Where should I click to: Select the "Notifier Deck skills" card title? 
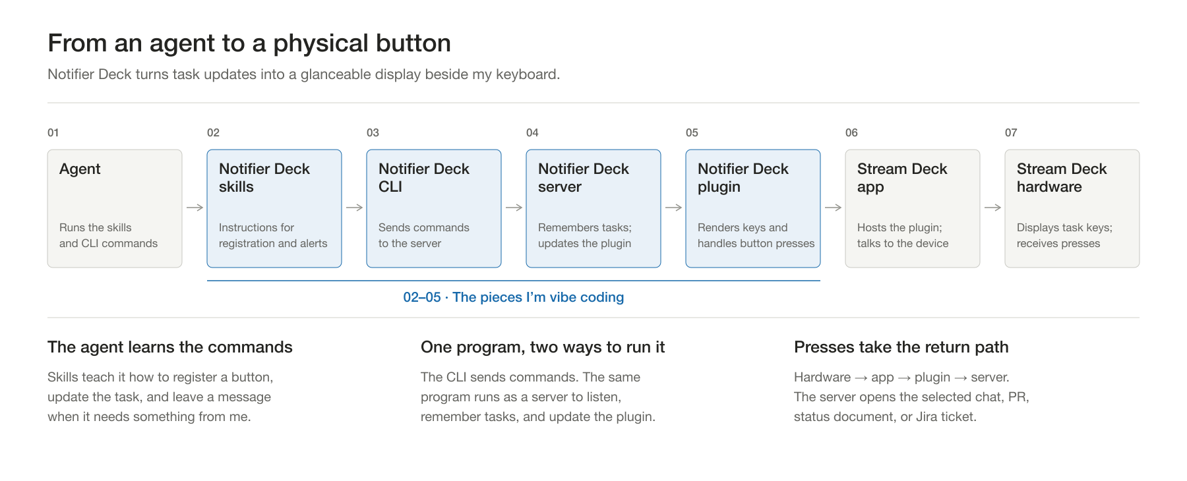[x=264, y=178]
